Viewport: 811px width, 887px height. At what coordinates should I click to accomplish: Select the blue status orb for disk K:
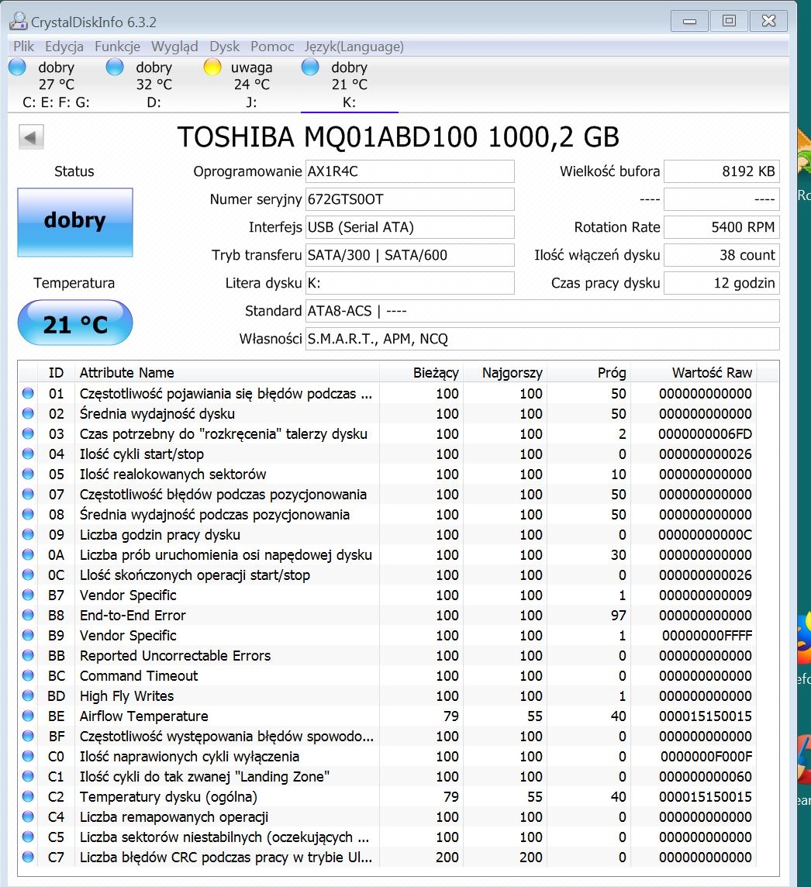tap(310, 67)
